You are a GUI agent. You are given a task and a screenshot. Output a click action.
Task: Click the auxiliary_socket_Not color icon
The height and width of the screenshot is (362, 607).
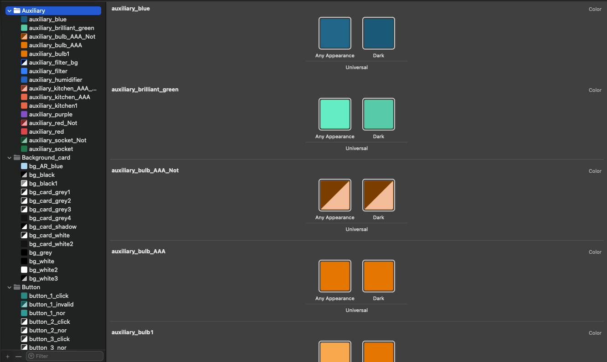pyautogui.click(x=24, y=141)
